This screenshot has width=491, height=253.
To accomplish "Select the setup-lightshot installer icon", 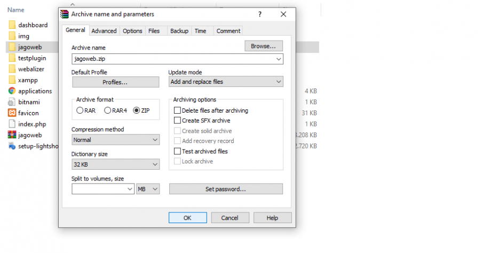I will click(12, 146).
